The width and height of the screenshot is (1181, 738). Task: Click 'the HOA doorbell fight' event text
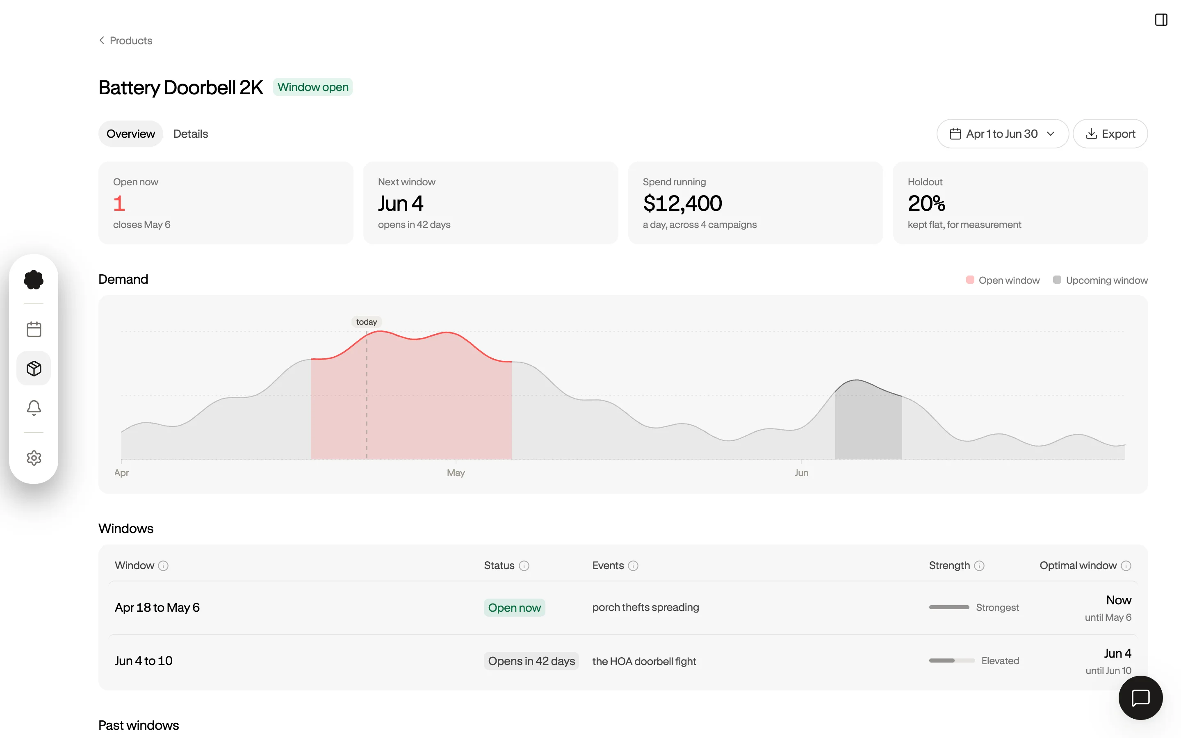[x=644, y=661]
